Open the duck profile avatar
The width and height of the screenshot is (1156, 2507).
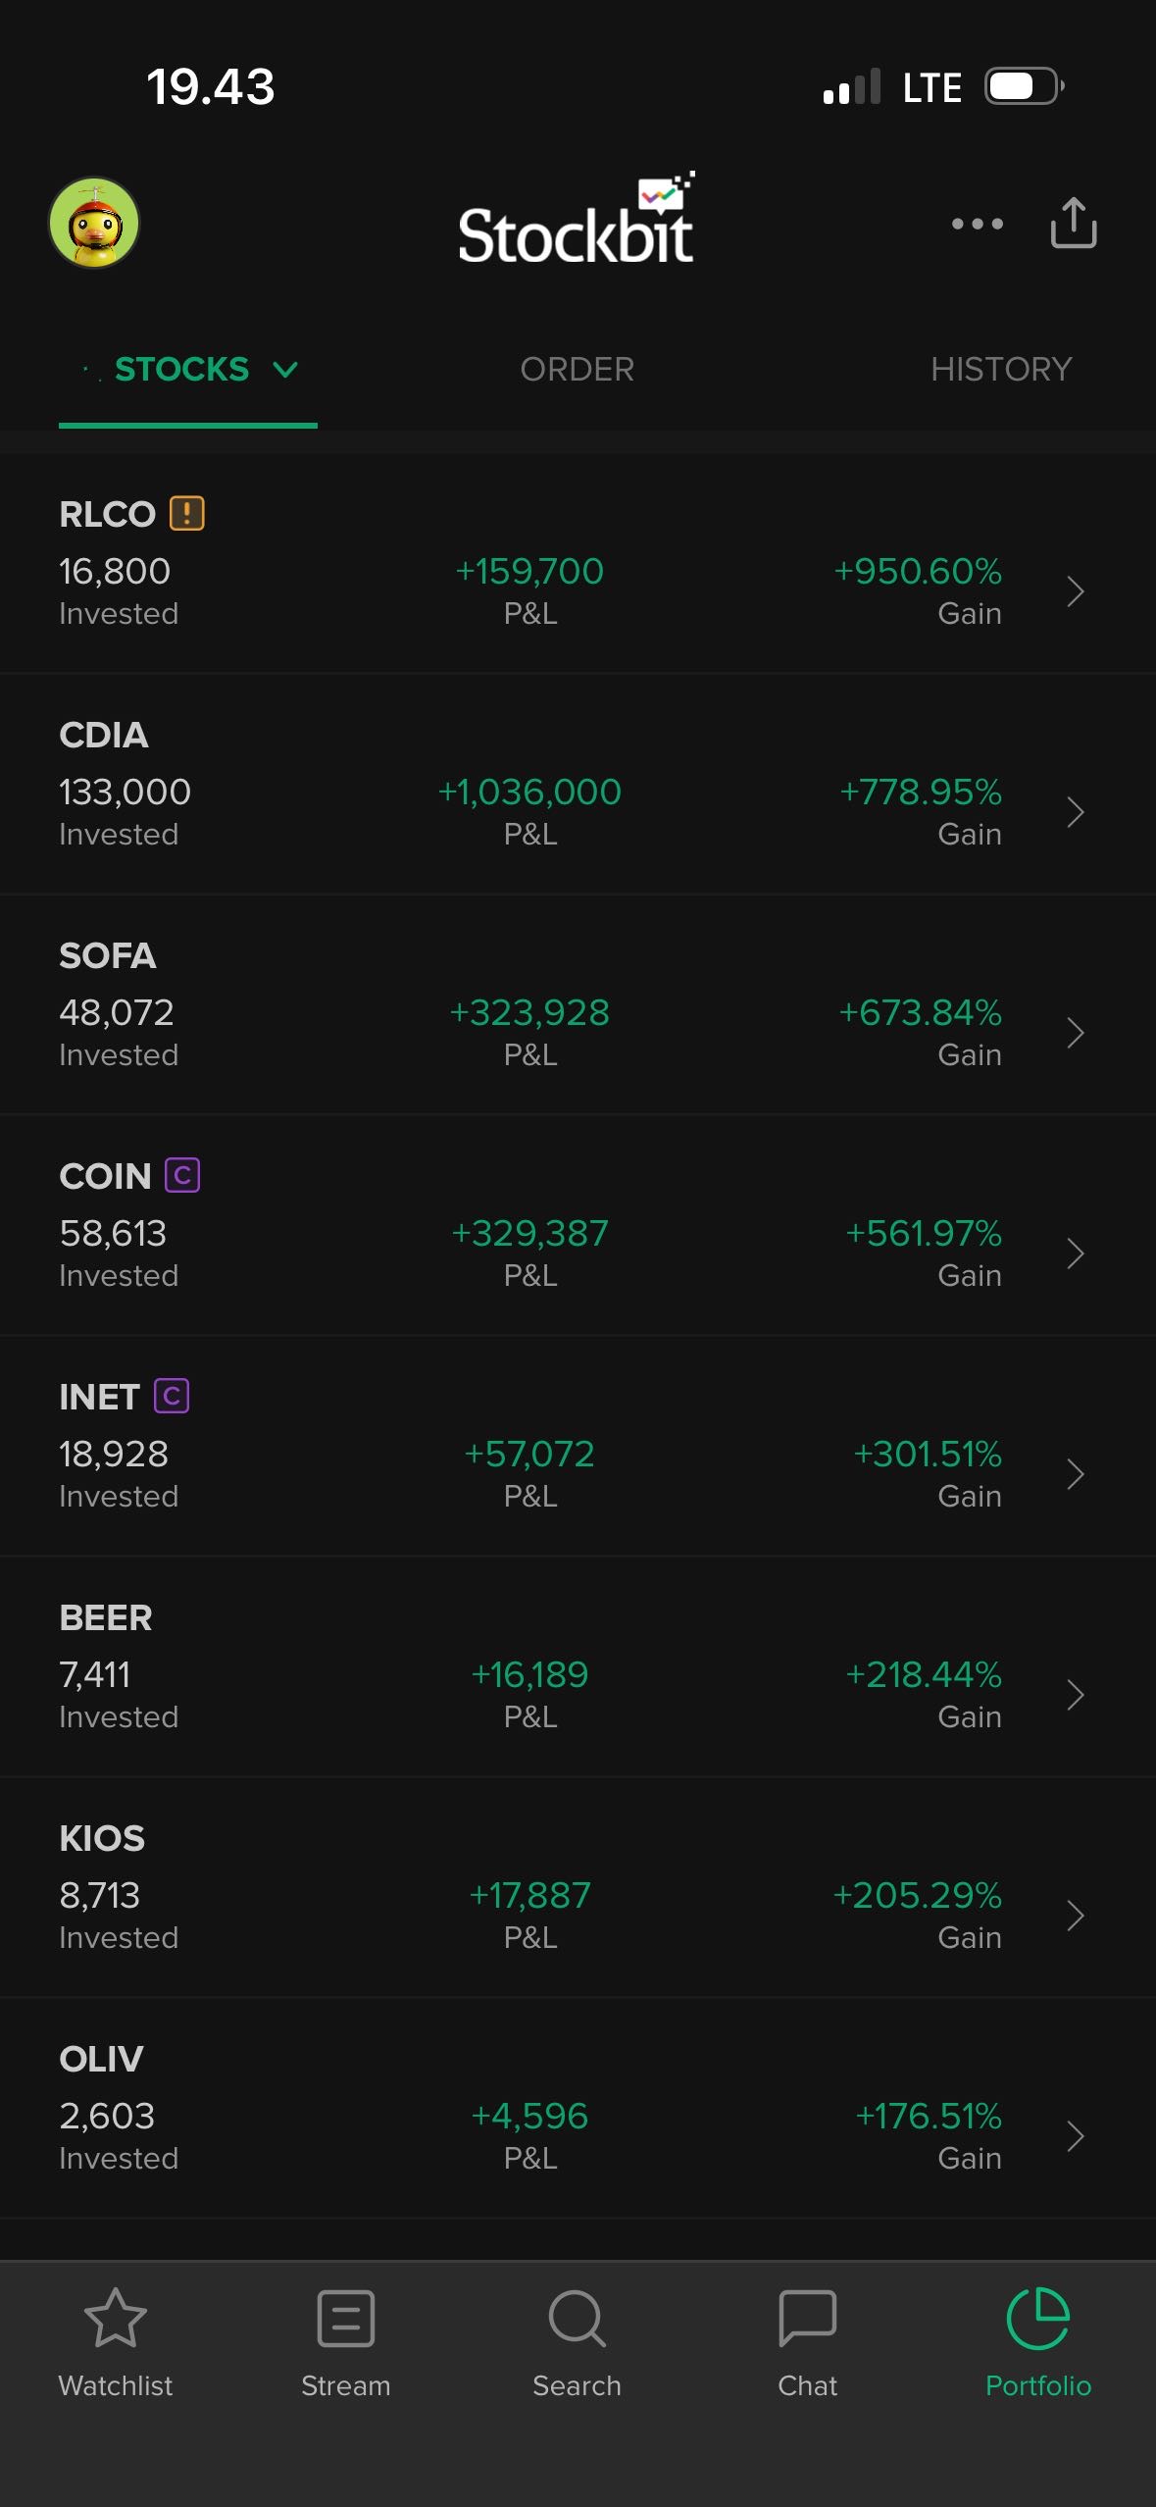coord(94,223)
